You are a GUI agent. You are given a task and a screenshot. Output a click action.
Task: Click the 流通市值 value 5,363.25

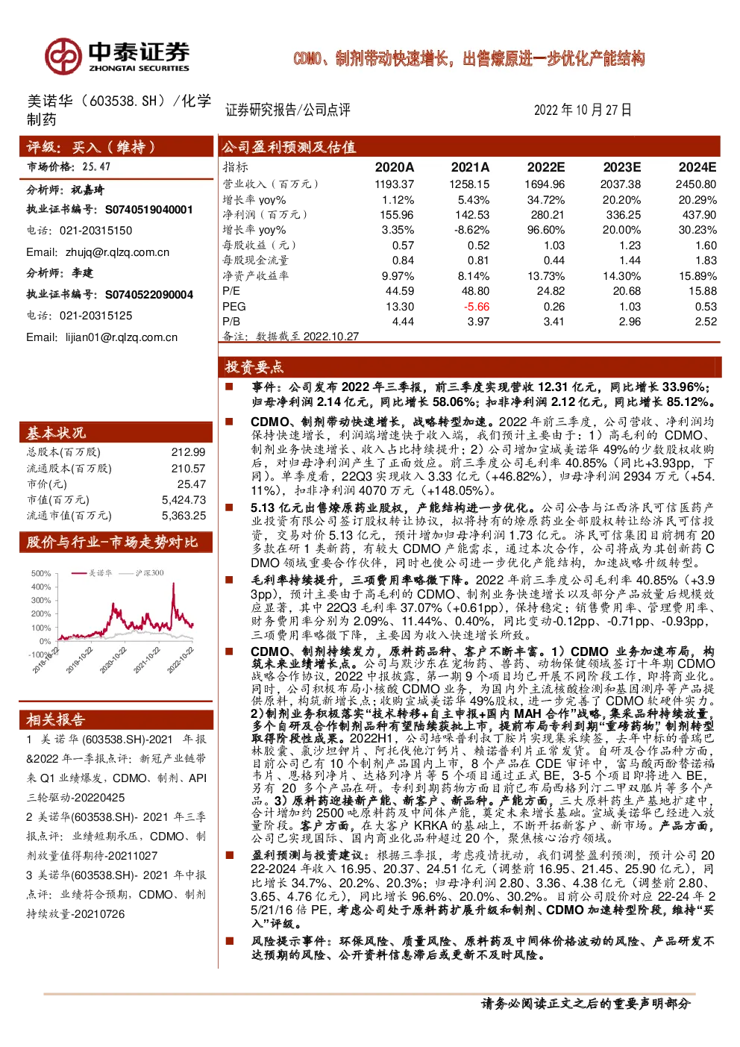(x=184, y=516)
